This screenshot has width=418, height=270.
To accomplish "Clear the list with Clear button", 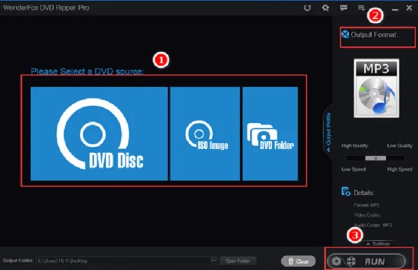I will point(299,262).
